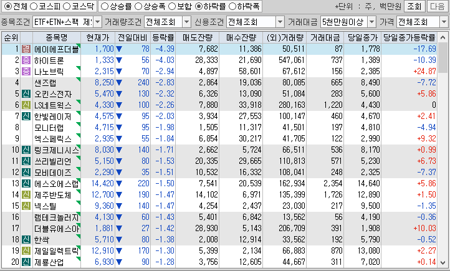Screen dimensions: 450x271
Task: Click the 경 badge for 에이에프더블
Action: [26, 49]
